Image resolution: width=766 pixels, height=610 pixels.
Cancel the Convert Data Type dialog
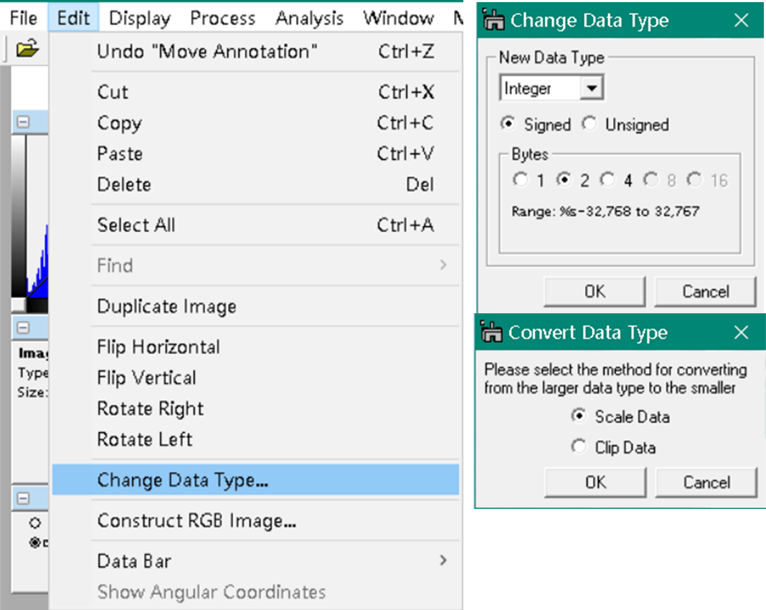click(x=706, y=482)
